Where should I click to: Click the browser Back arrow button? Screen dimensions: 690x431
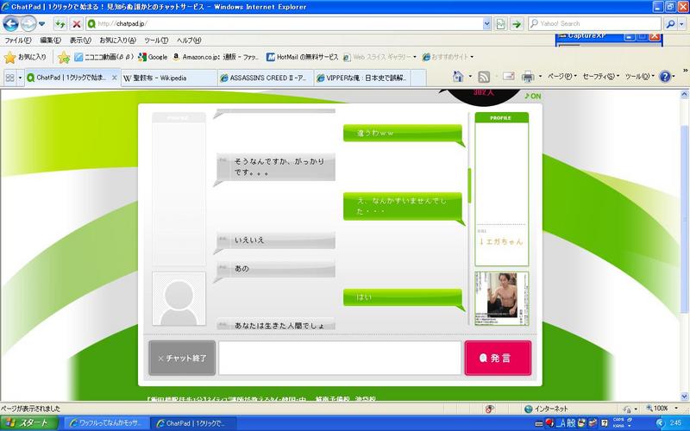point(10,24)
